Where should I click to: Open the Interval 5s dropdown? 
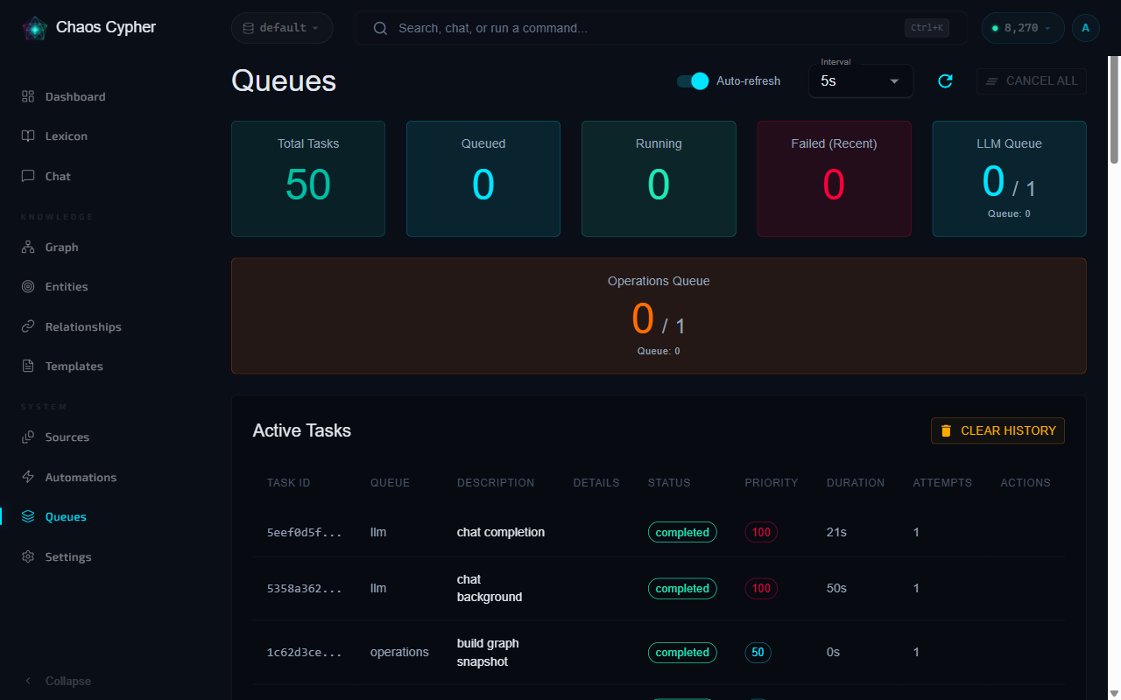pos(861,81)
